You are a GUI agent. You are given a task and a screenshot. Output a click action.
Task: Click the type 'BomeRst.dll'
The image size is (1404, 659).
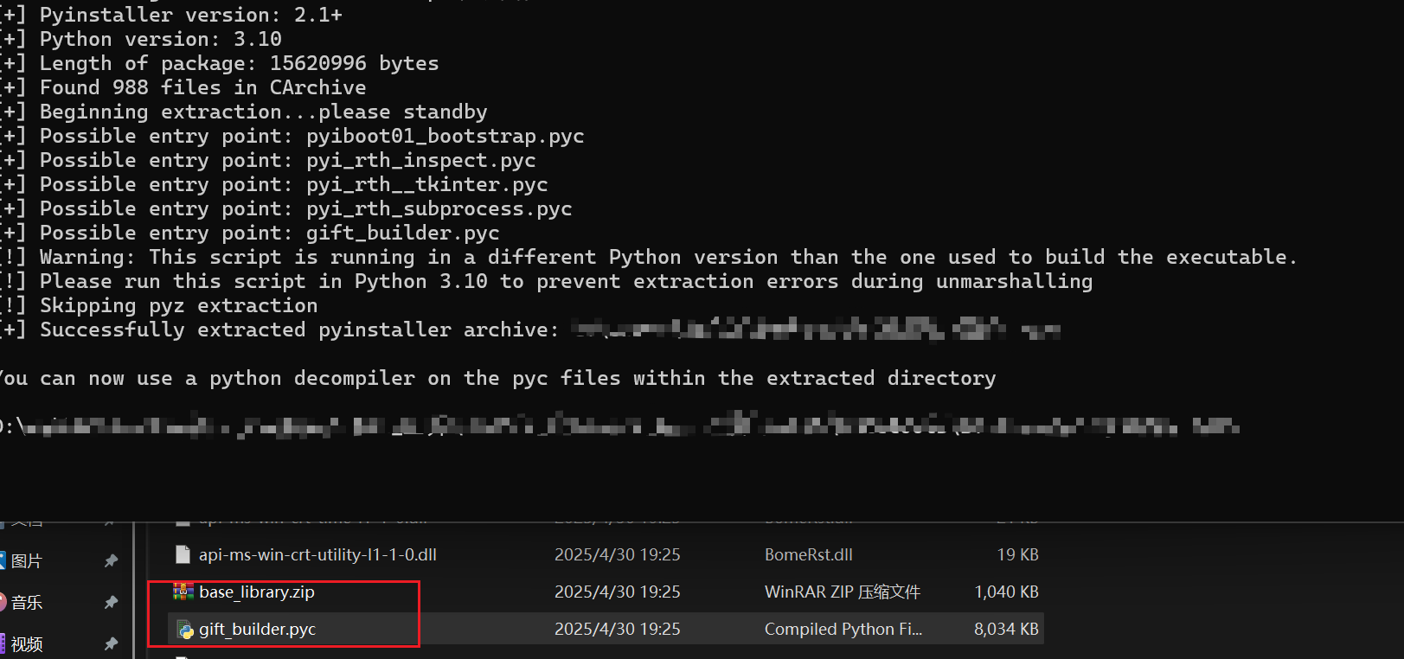(x=809, y=555)
